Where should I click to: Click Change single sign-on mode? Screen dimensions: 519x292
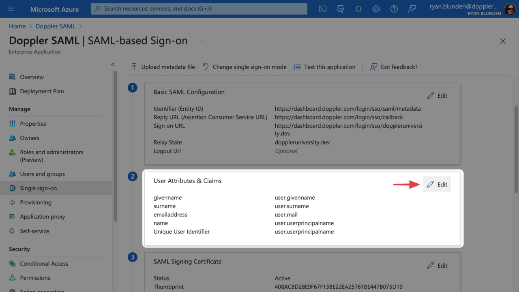(244, 67)
